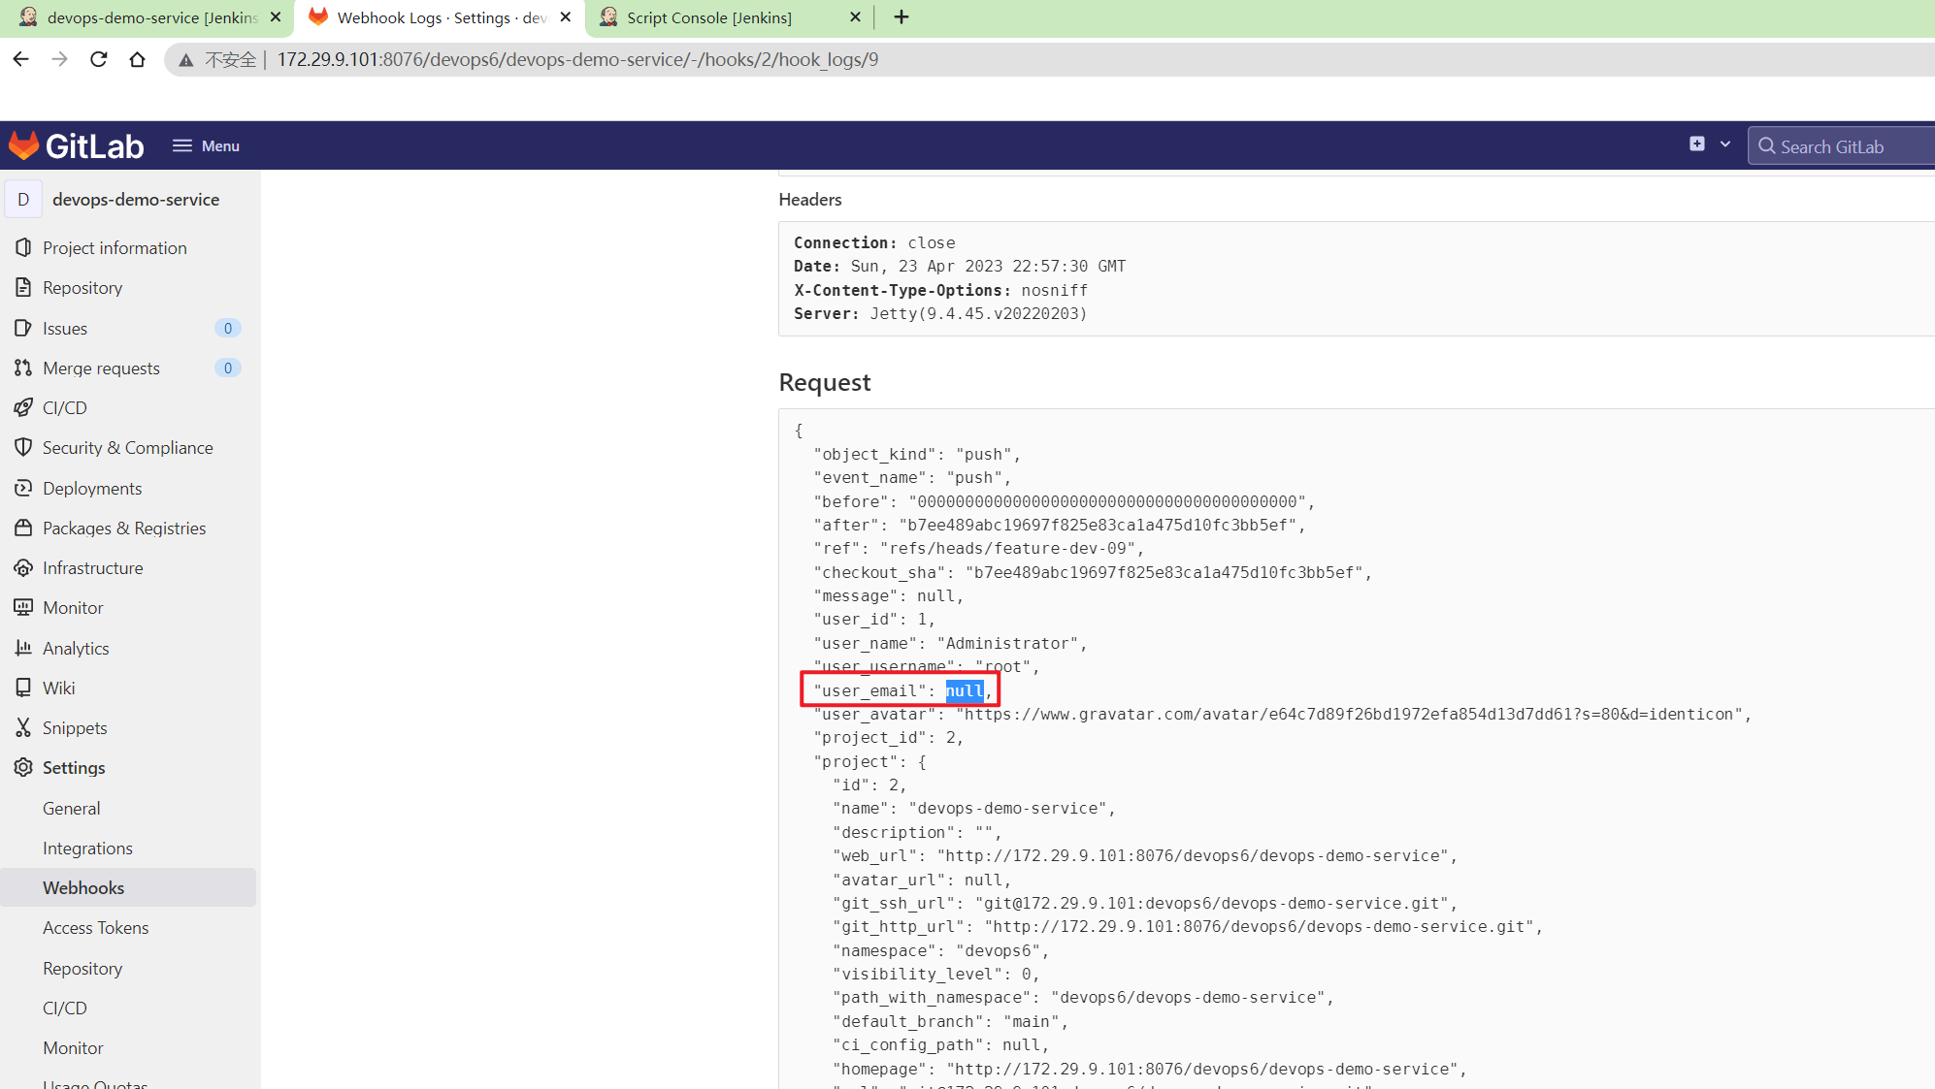Image resolution: width=1935 pixels, height=1089 pixels.
Task: Click the Settings gear icon
Action: [23, 767]
